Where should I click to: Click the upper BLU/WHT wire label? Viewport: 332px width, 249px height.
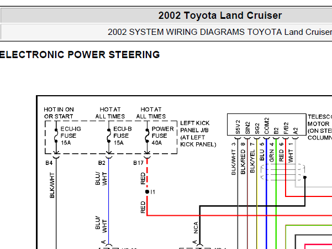pyautogui.click(x=101, y=179)
